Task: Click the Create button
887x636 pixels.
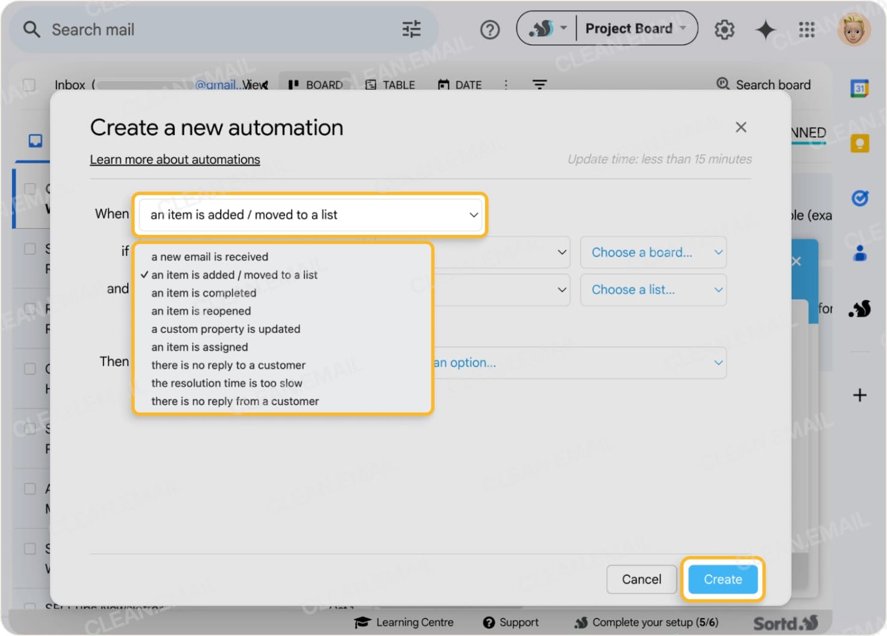Action: click(722, 579)
